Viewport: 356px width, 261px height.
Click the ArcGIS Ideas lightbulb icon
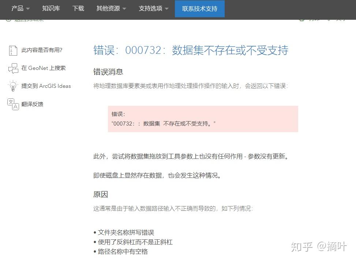(x=13, y=86)
